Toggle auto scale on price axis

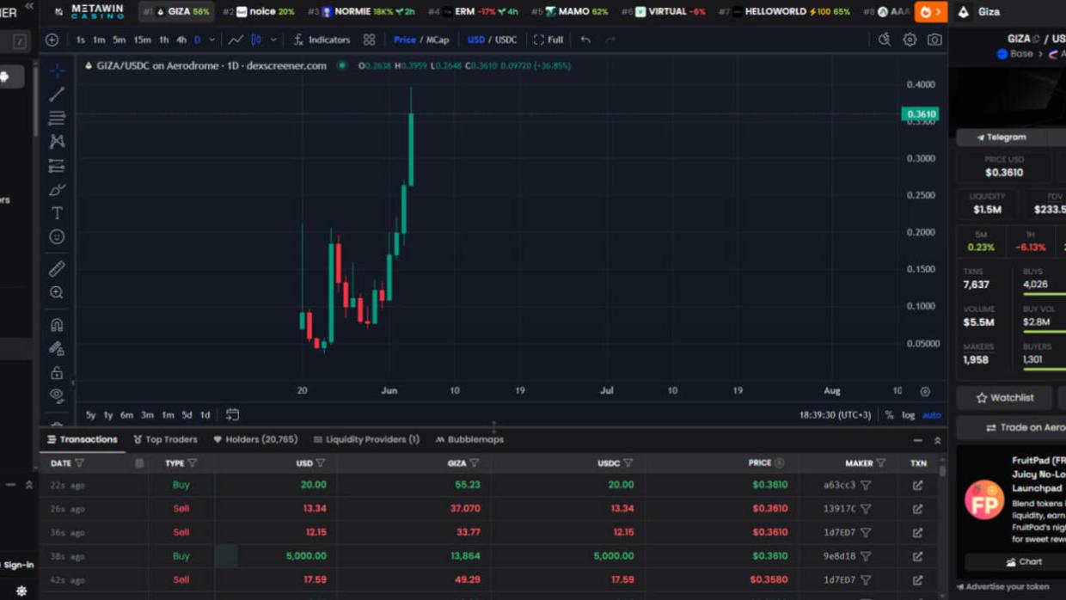pyautogui.click(x=931, y=415)
